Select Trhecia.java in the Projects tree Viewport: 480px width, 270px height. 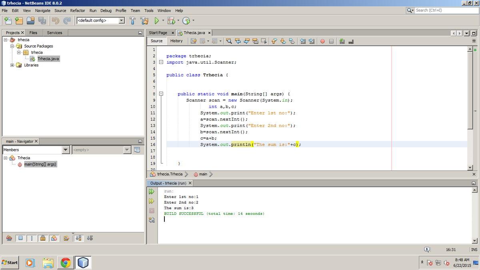tap(48, 59)
